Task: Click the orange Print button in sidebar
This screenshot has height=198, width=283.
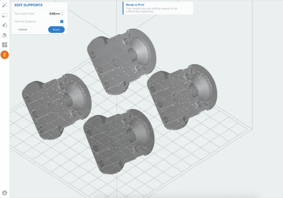Action: (x=4, y=55)
